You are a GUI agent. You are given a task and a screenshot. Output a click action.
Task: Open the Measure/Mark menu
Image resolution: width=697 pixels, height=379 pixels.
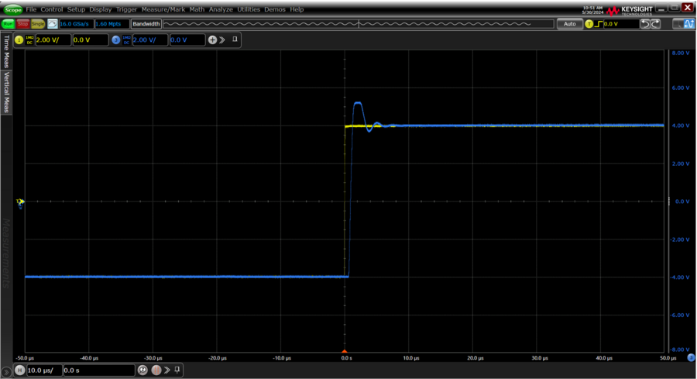[x=163, y=9]
